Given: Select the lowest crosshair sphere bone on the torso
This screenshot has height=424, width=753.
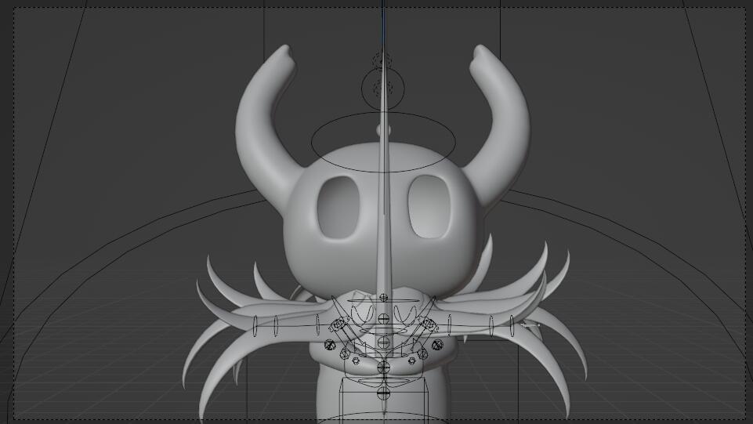Looking at the screenshot, I should click(x=382, y=393).
